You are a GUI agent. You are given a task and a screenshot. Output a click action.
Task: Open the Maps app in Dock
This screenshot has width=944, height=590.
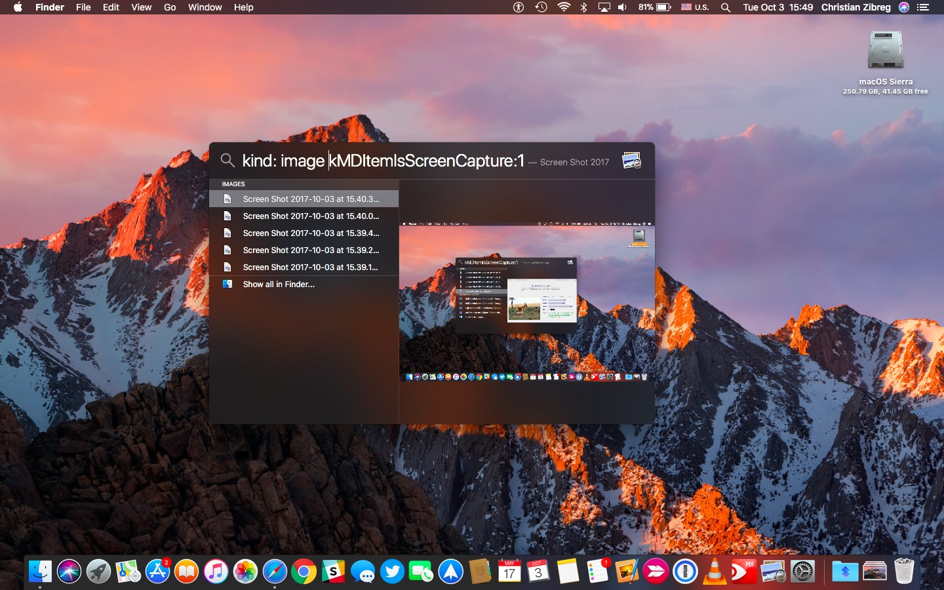tap(128, 572)
